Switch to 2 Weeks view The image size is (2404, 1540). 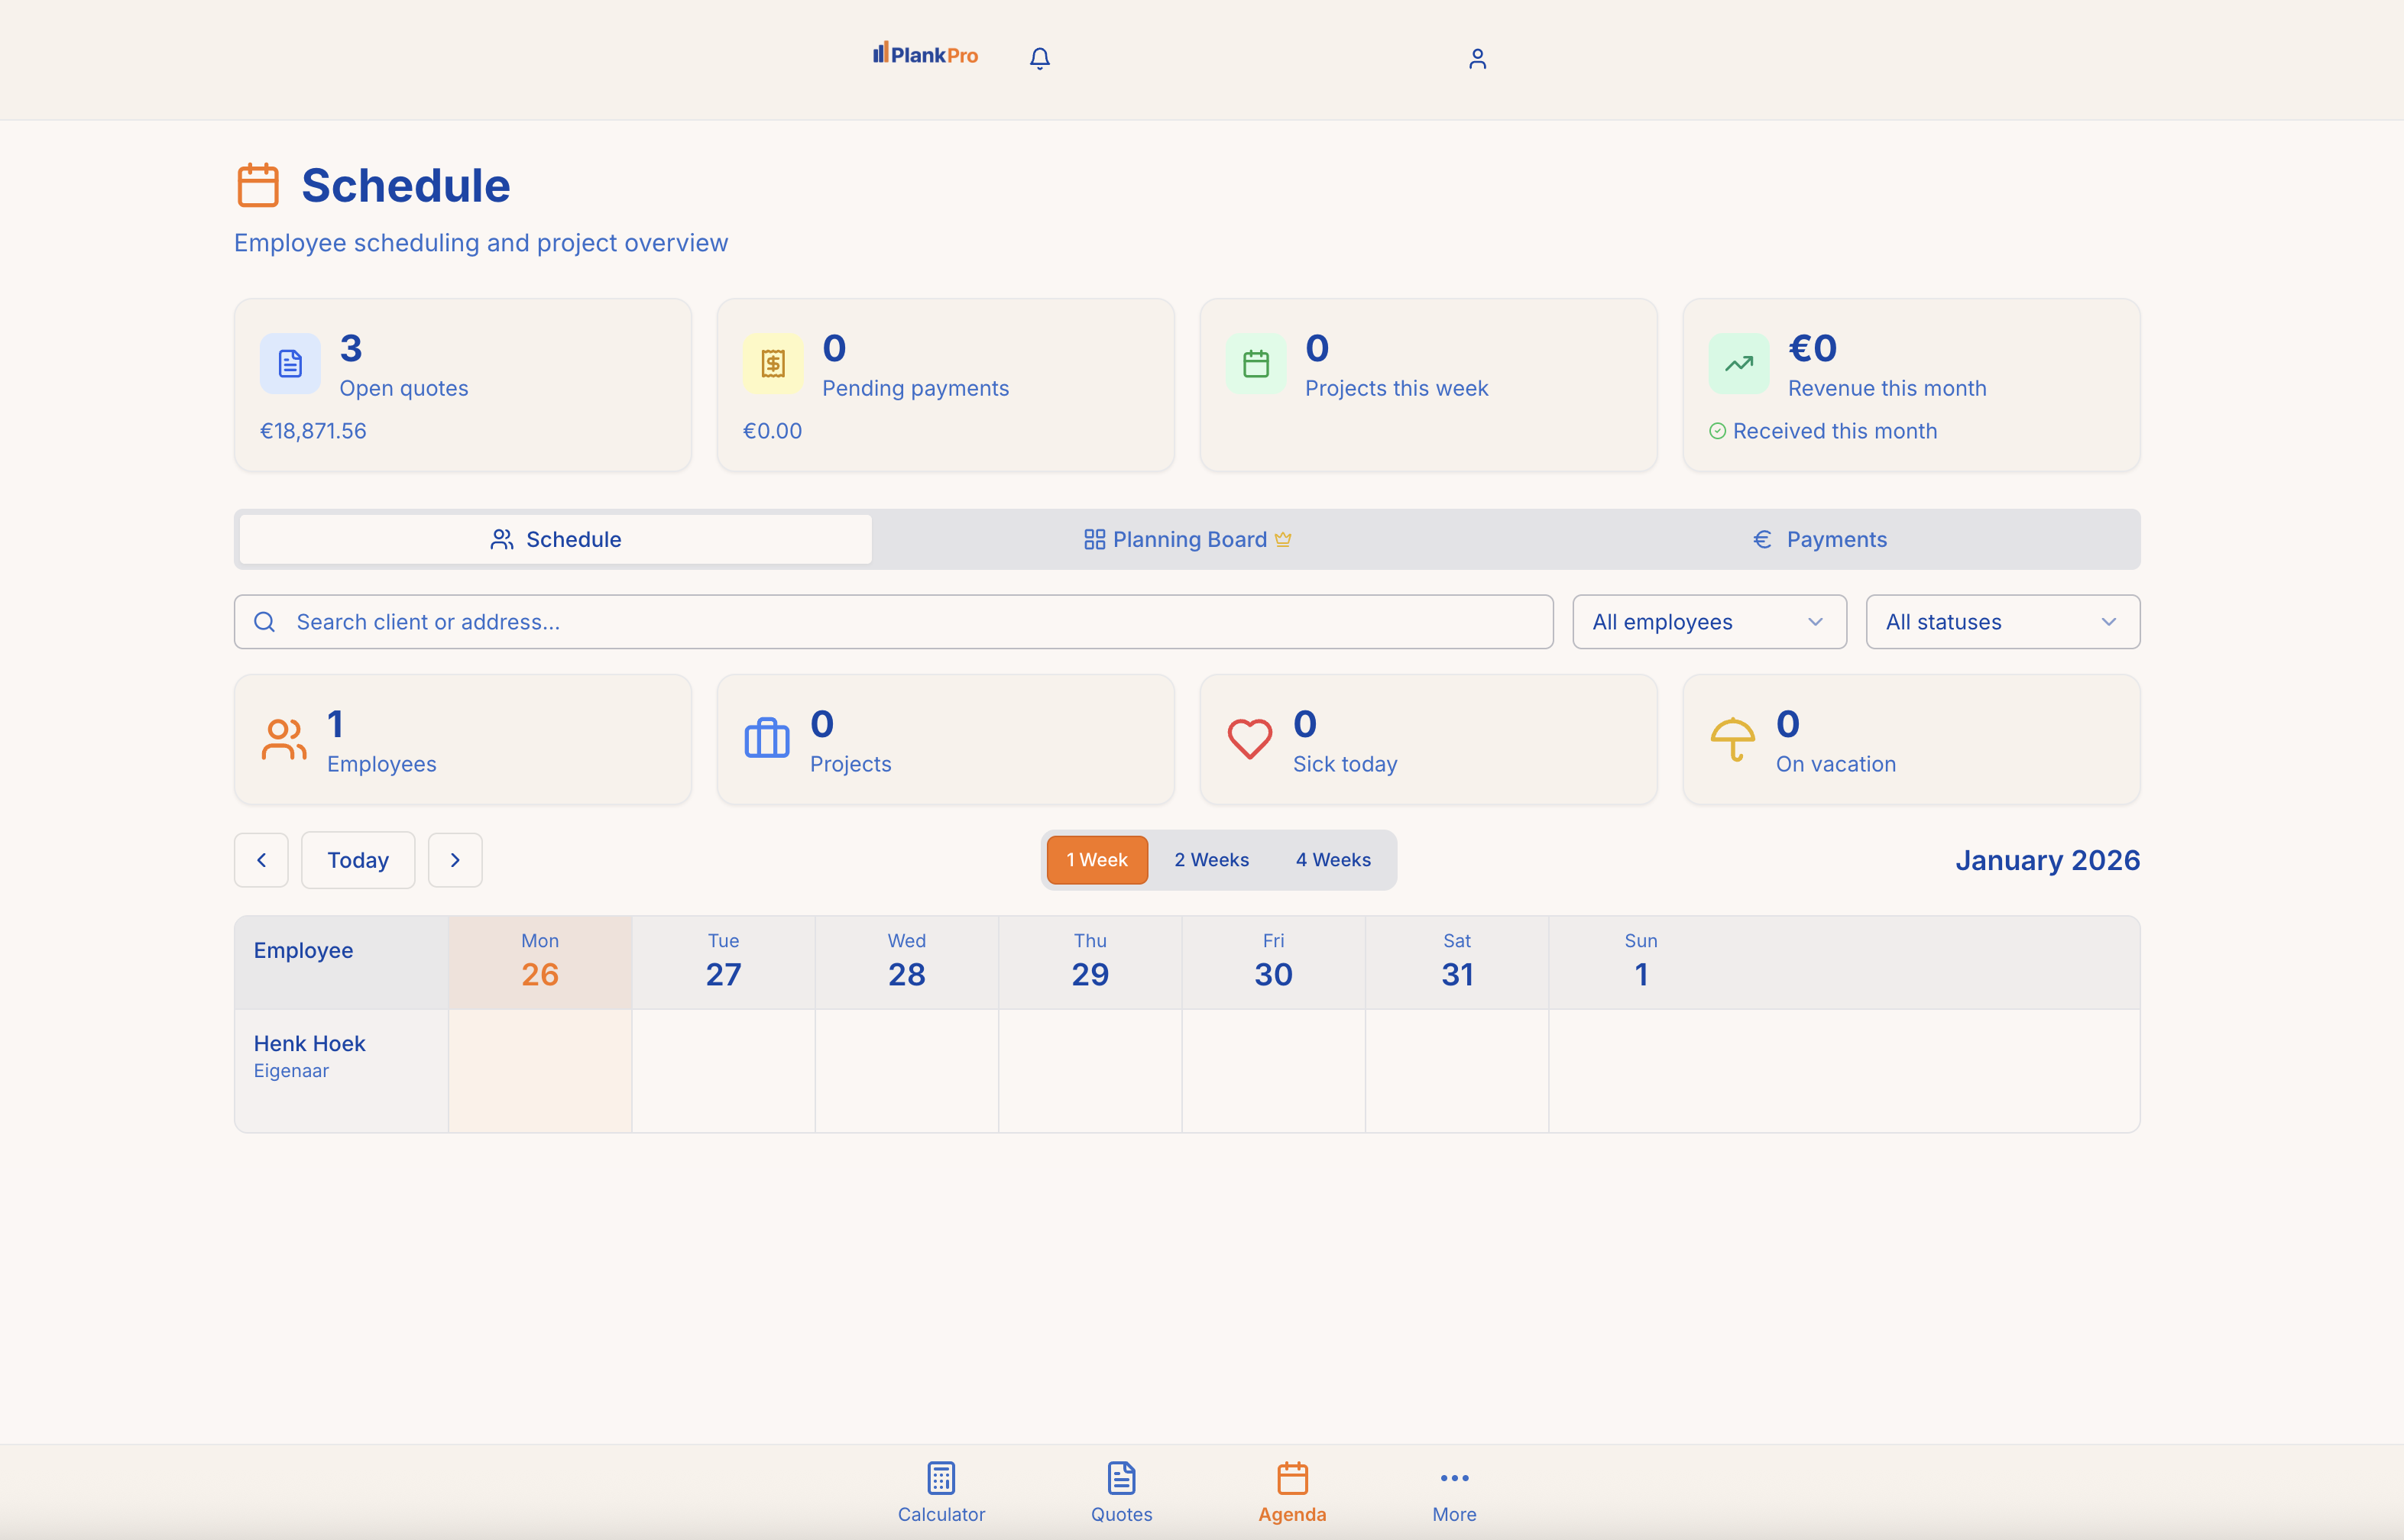click(1210, 860)
